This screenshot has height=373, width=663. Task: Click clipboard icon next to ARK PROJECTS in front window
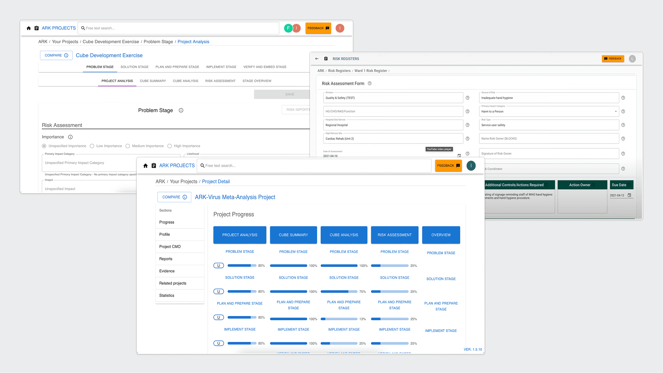point(154,166)
